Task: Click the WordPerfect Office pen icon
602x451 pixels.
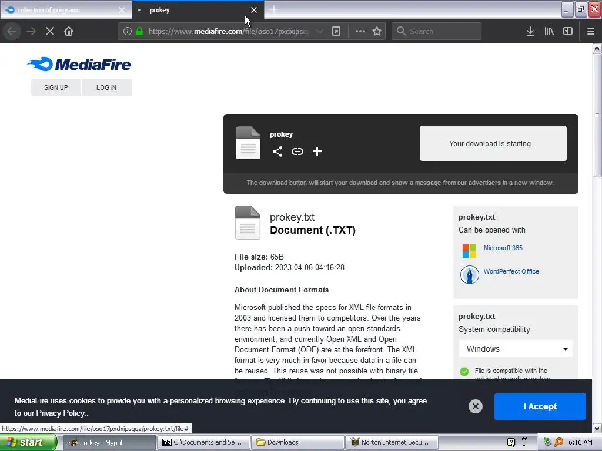Action: coord(469,275)
